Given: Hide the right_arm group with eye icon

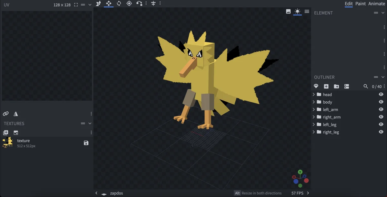Looking at the screenshot, I should click(381, 117).
